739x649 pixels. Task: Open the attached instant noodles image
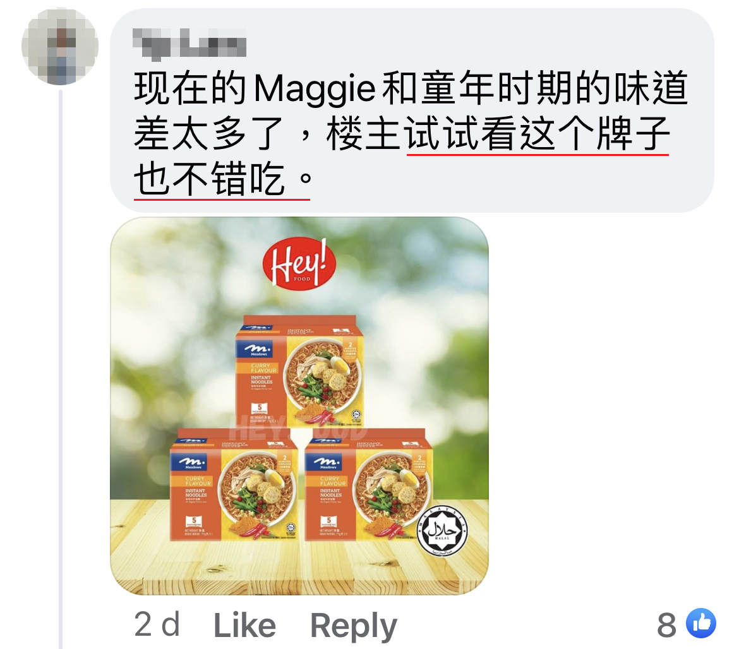click(x=299, y=406)
